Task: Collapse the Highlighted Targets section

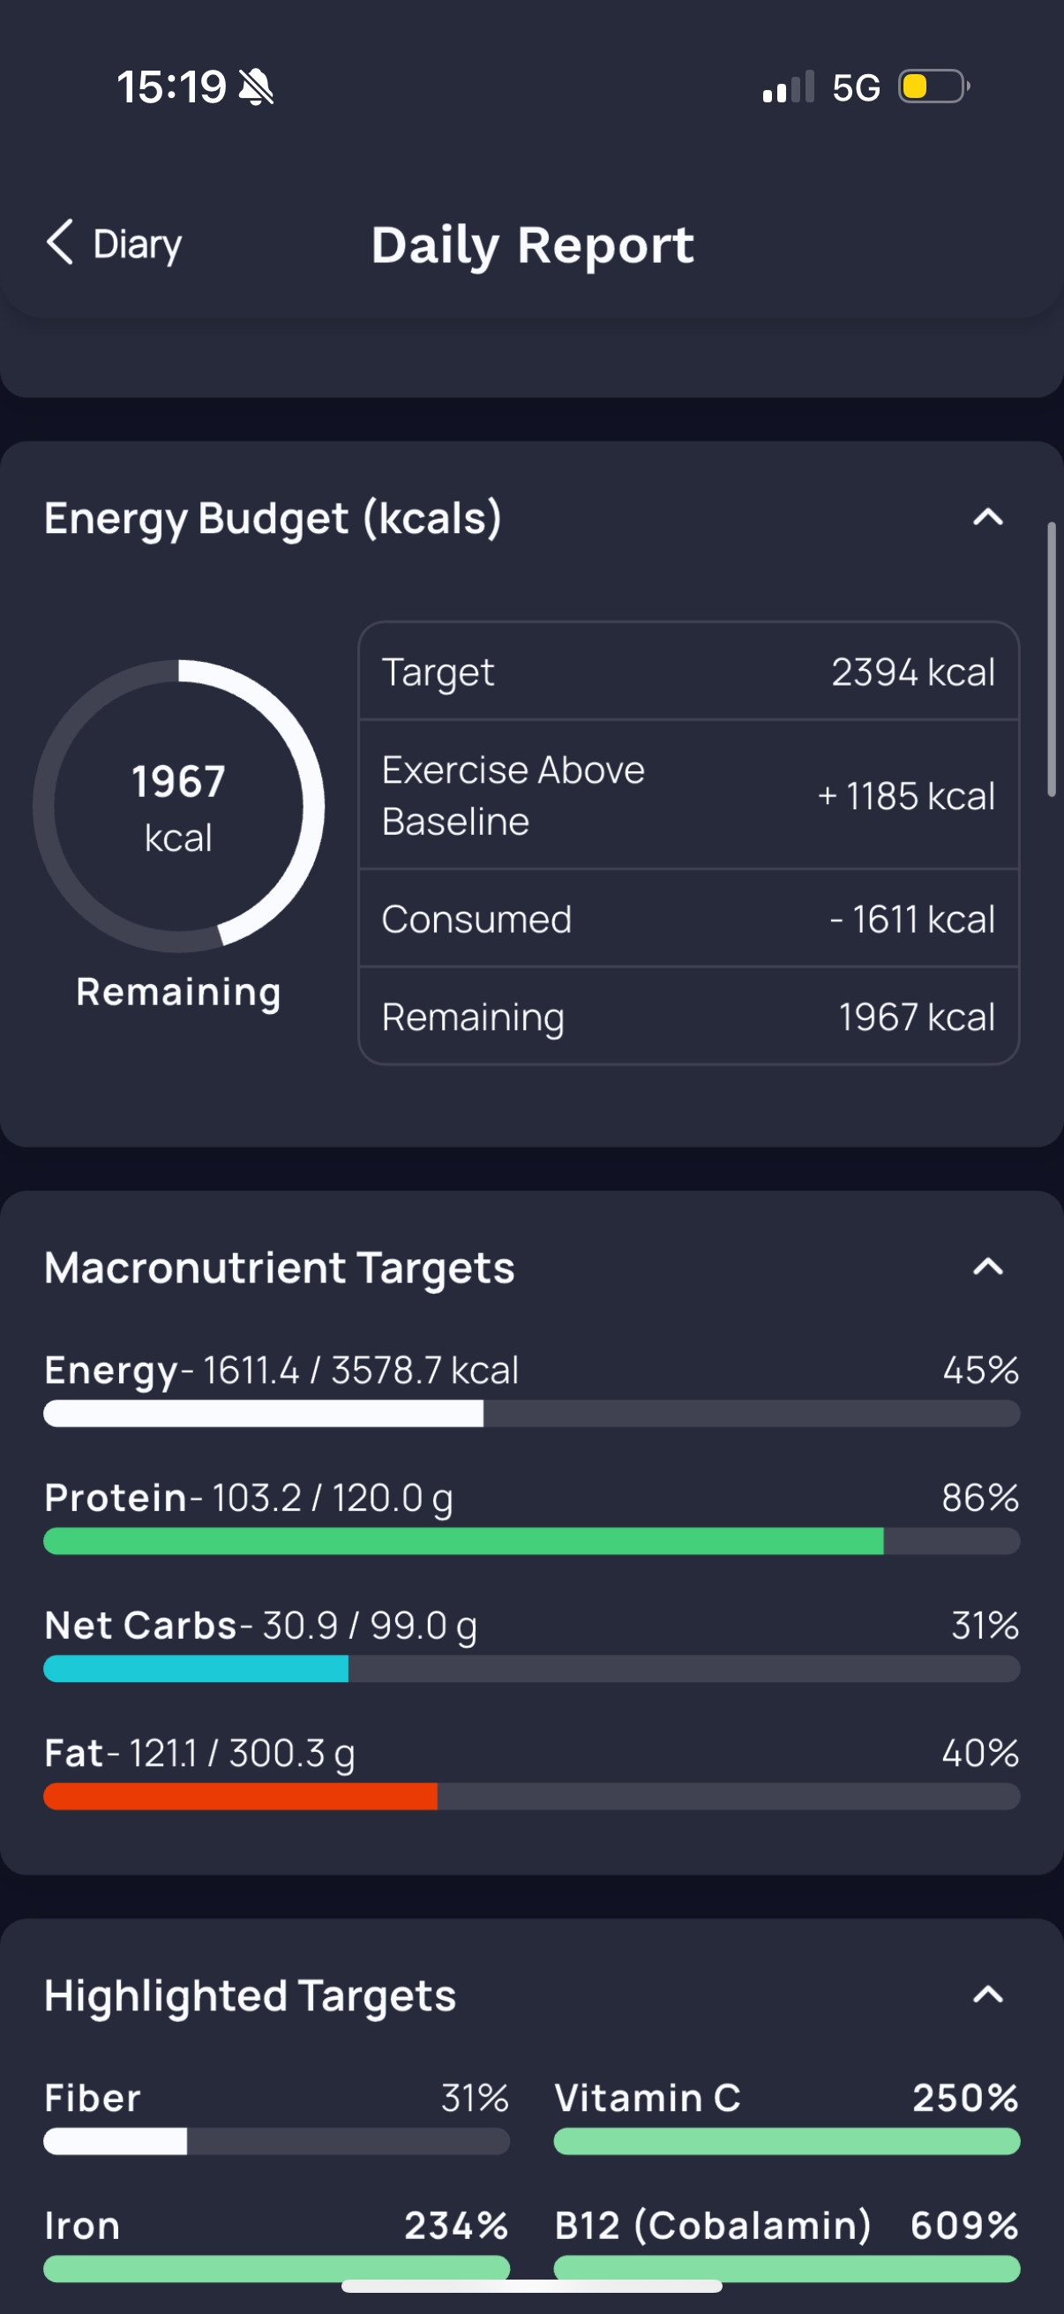Action: tap(987, 1995)
